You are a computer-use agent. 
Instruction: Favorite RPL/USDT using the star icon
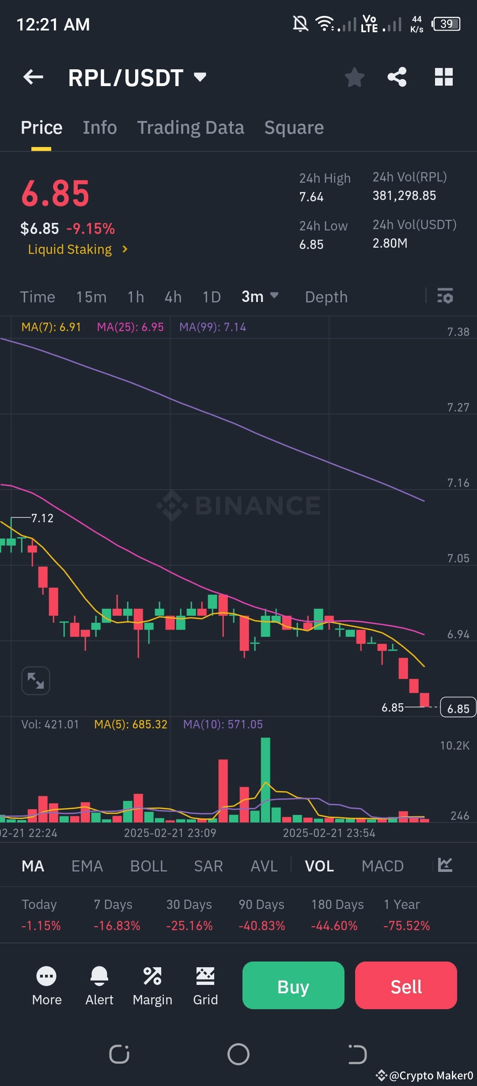[354, 77]
